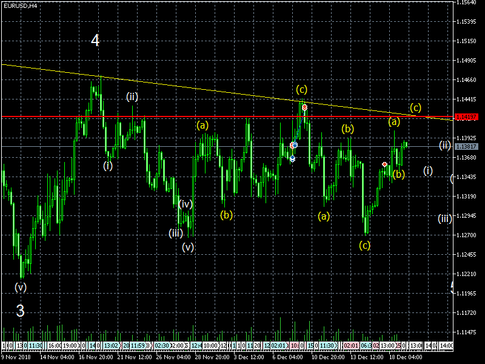Click the EURUSD,H4 chart title
The image size is (485, 364).
tap(20, 5)
